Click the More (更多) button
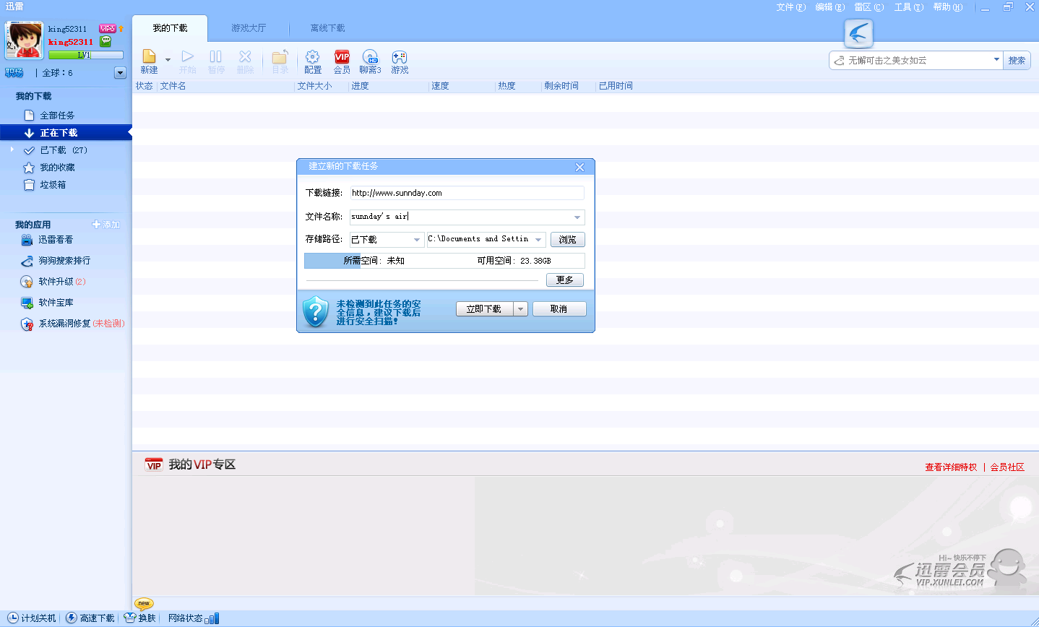Viewport: 1039px width, 627px height. pyautogui.click(x=565, y=280)
